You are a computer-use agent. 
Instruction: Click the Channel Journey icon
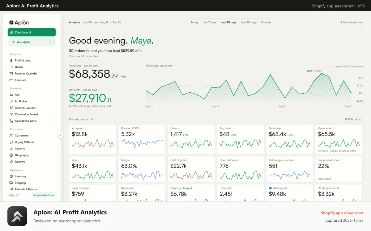[11, 108]
